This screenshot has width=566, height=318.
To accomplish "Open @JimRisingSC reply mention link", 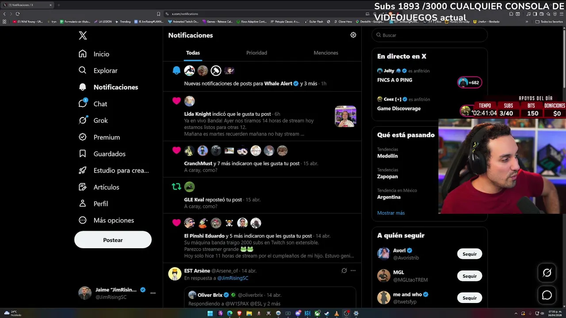I will point(233,278).
